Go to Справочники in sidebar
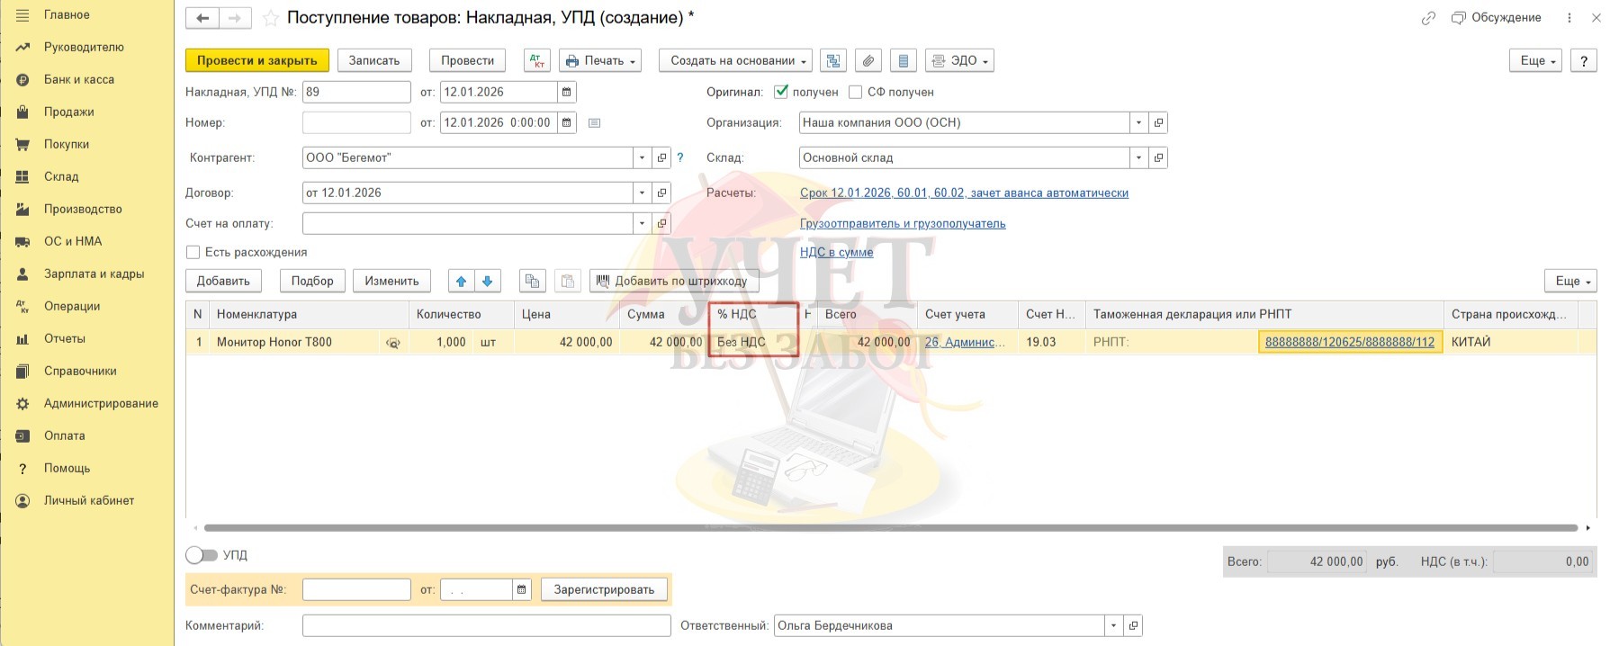Image resolution: width=1610 pixels, height=646 pixels. (80, 372)
